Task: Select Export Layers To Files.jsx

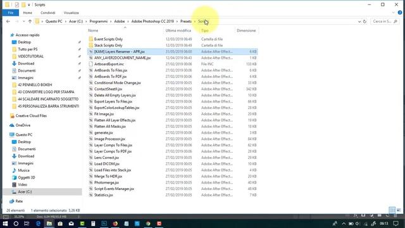Action: click(113, 101)
